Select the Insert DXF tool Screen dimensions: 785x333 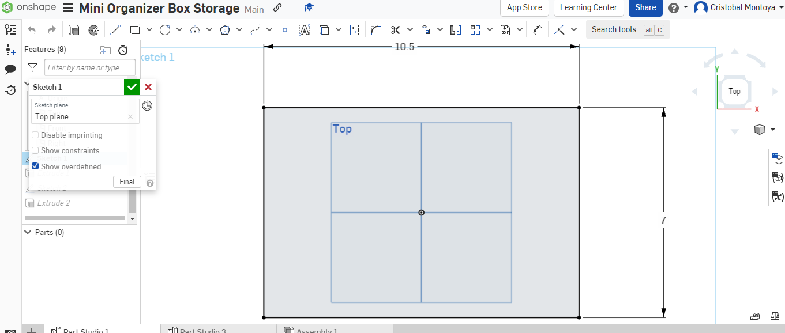(505, 30)
